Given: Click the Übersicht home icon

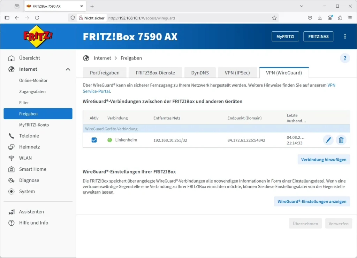Looking at the screenshot, I should click(12, 58).
